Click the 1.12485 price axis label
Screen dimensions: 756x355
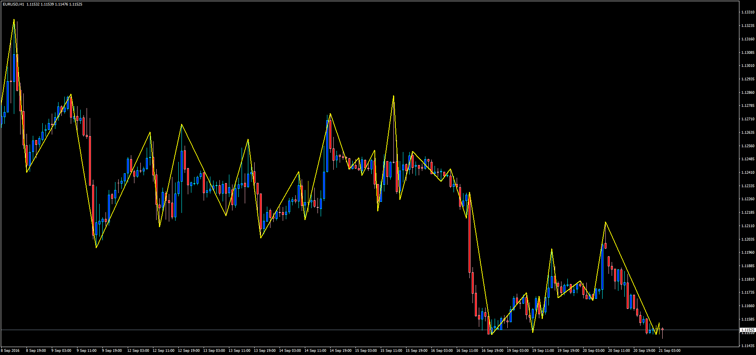[748, 159]
